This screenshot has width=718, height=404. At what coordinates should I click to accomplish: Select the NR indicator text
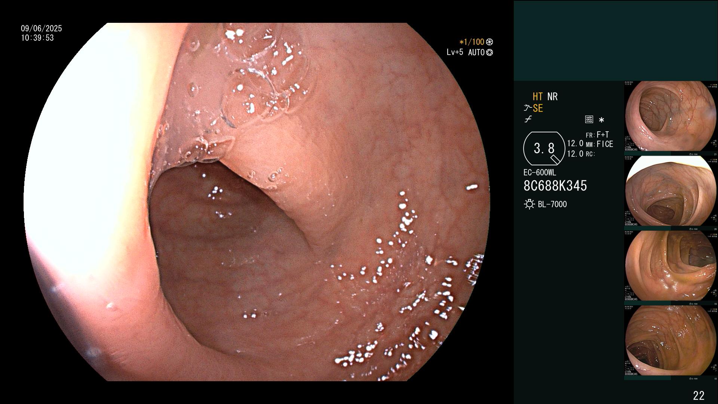(552, 97)
